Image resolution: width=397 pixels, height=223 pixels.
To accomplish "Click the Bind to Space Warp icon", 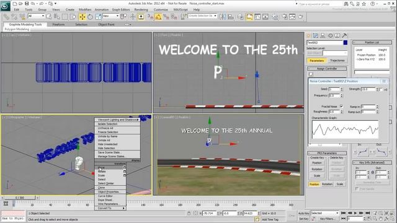I will (x=22, y=17).
